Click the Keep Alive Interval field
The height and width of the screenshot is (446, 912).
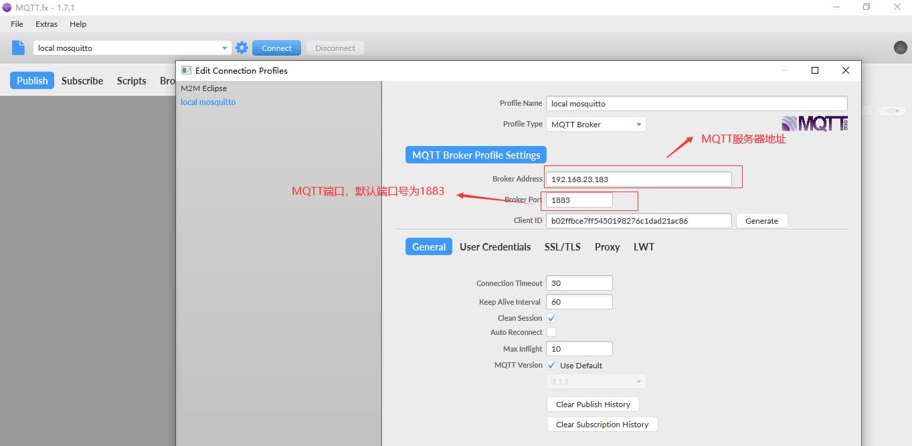(x=579, y=302)
